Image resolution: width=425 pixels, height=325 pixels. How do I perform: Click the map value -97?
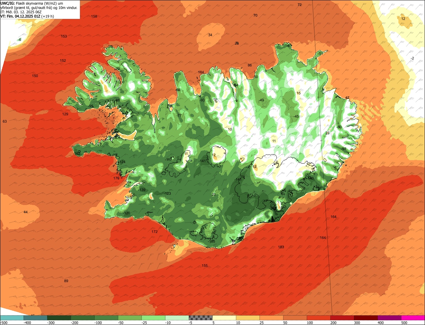[x=344, y=149]
